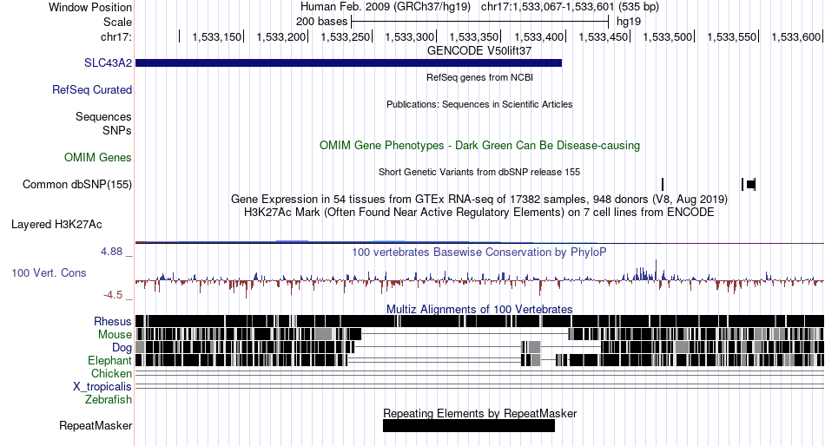Click the Chicken alignment label
825x446 pixels.
point(111,373)
